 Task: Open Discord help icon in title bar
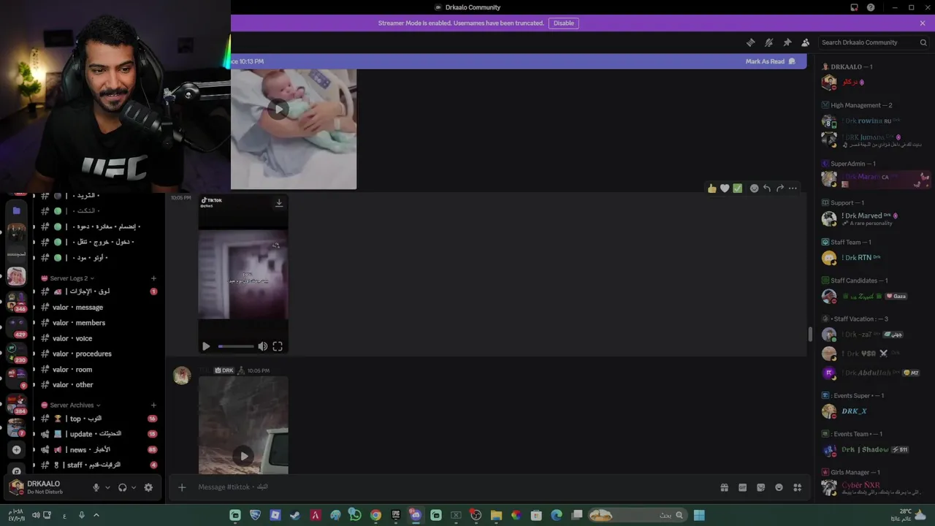871,7
